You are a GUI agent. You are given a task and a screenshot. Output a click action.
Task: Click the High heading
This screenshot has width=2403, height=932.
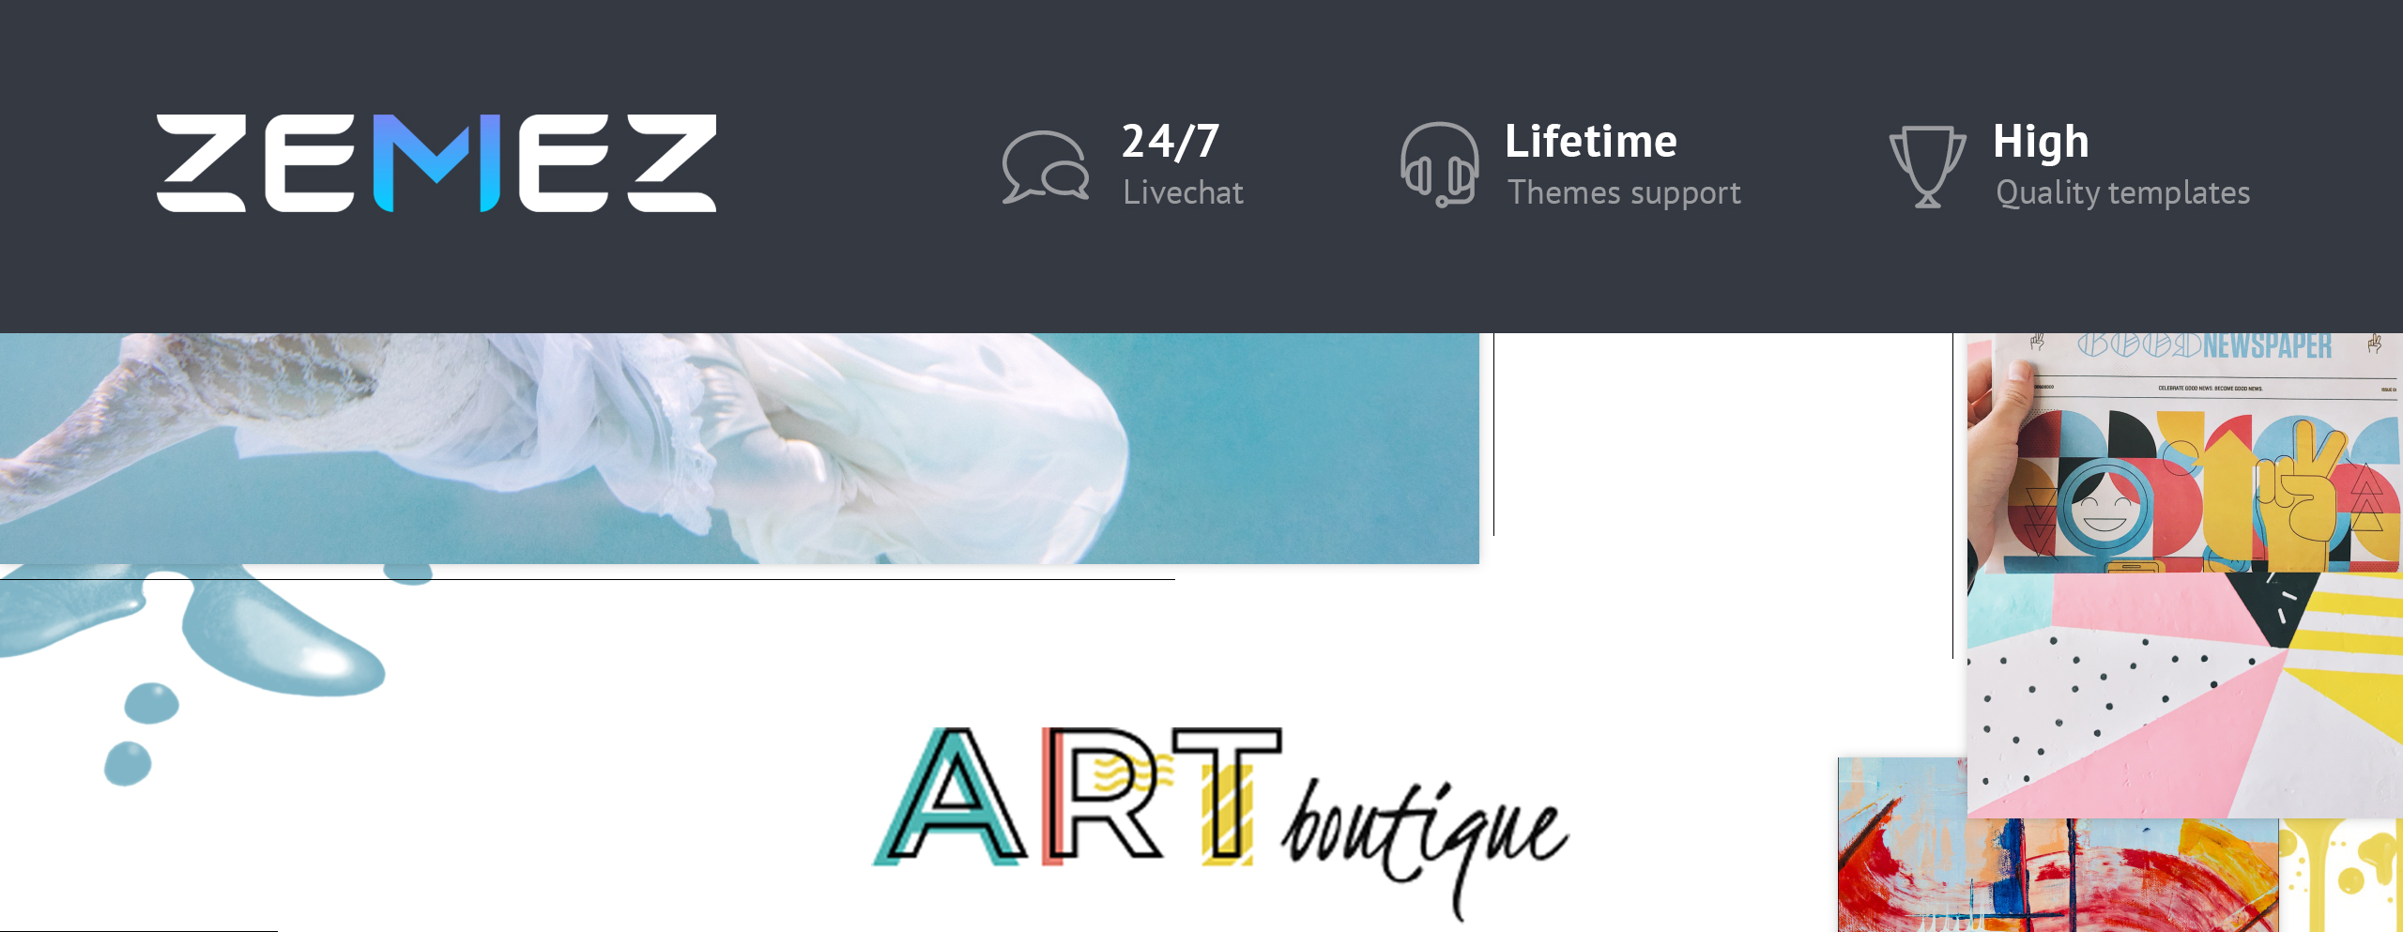click(2041, 144)
